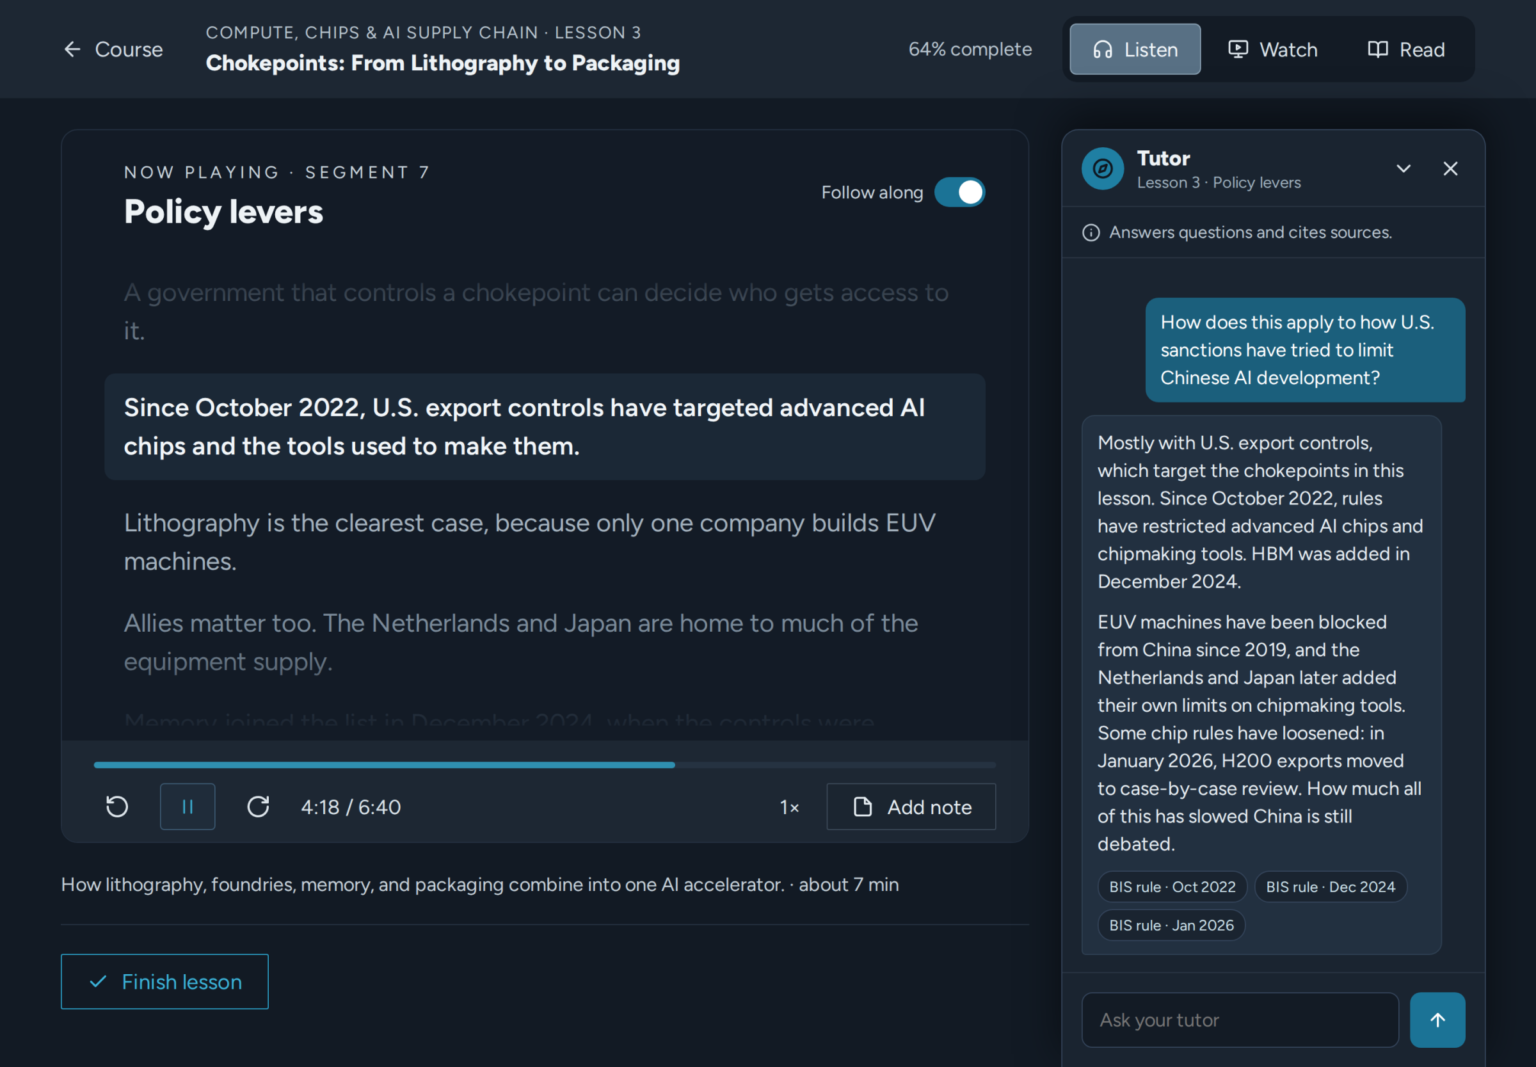Change the 1× playback speed

coord(789,807)
